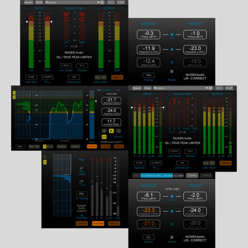The image size is (248, 248).
Task: Click red Peak indicator in VisLM true-peak window
Action: pyautogui.click(x=82, y=157)
